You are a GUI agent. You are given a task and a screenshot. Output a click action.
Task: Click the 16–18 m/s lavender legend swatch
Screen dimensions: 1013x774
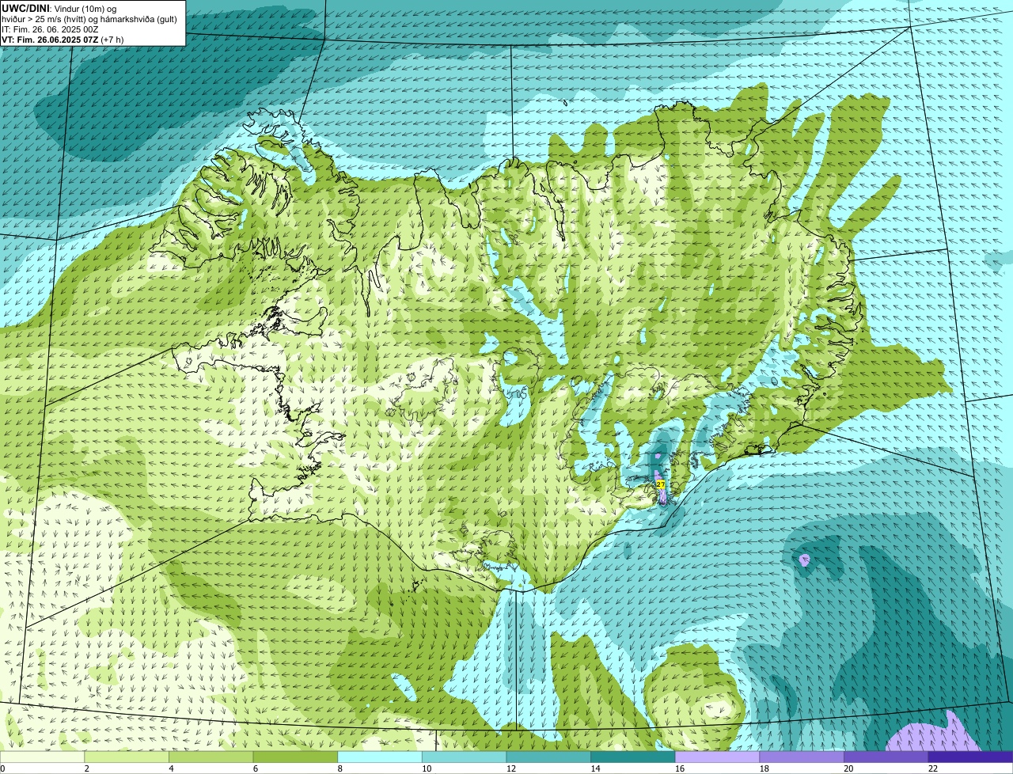click(718, 757)
